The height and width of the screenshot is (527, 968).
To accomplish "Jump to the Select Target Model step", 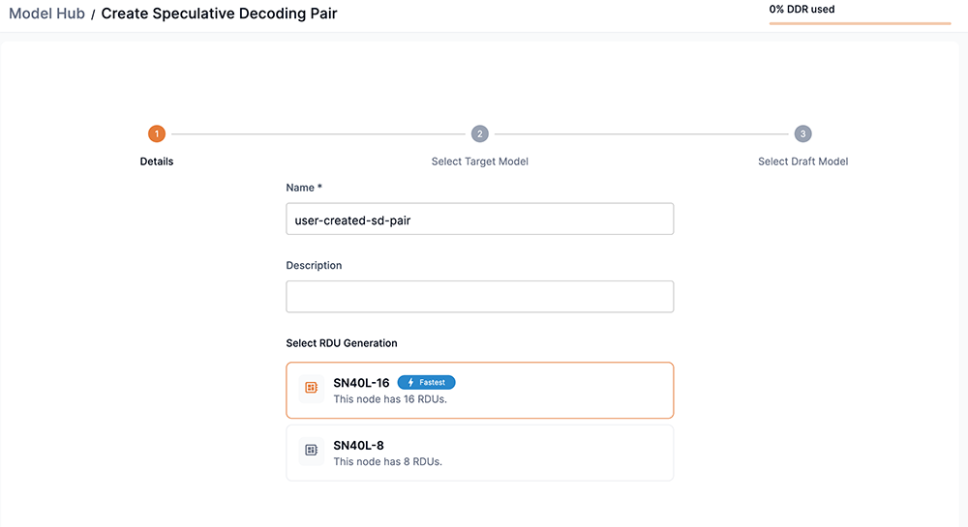I will point(480,161).
